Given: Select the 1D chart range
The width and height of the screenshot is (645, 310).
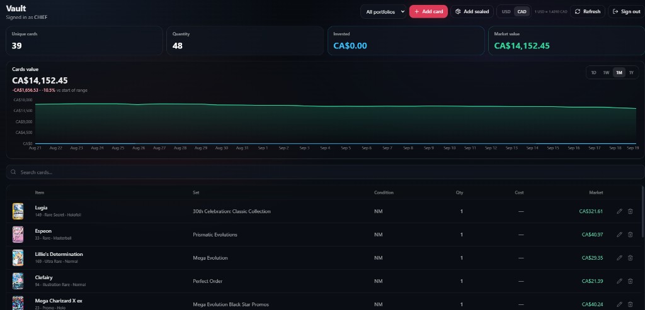Looking at the screenshot, I should click(x=593, y=73).
